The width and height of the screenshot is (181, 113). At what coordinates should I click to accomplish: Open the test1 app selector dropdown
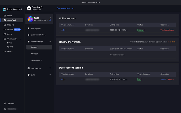[x=50, y=18]
